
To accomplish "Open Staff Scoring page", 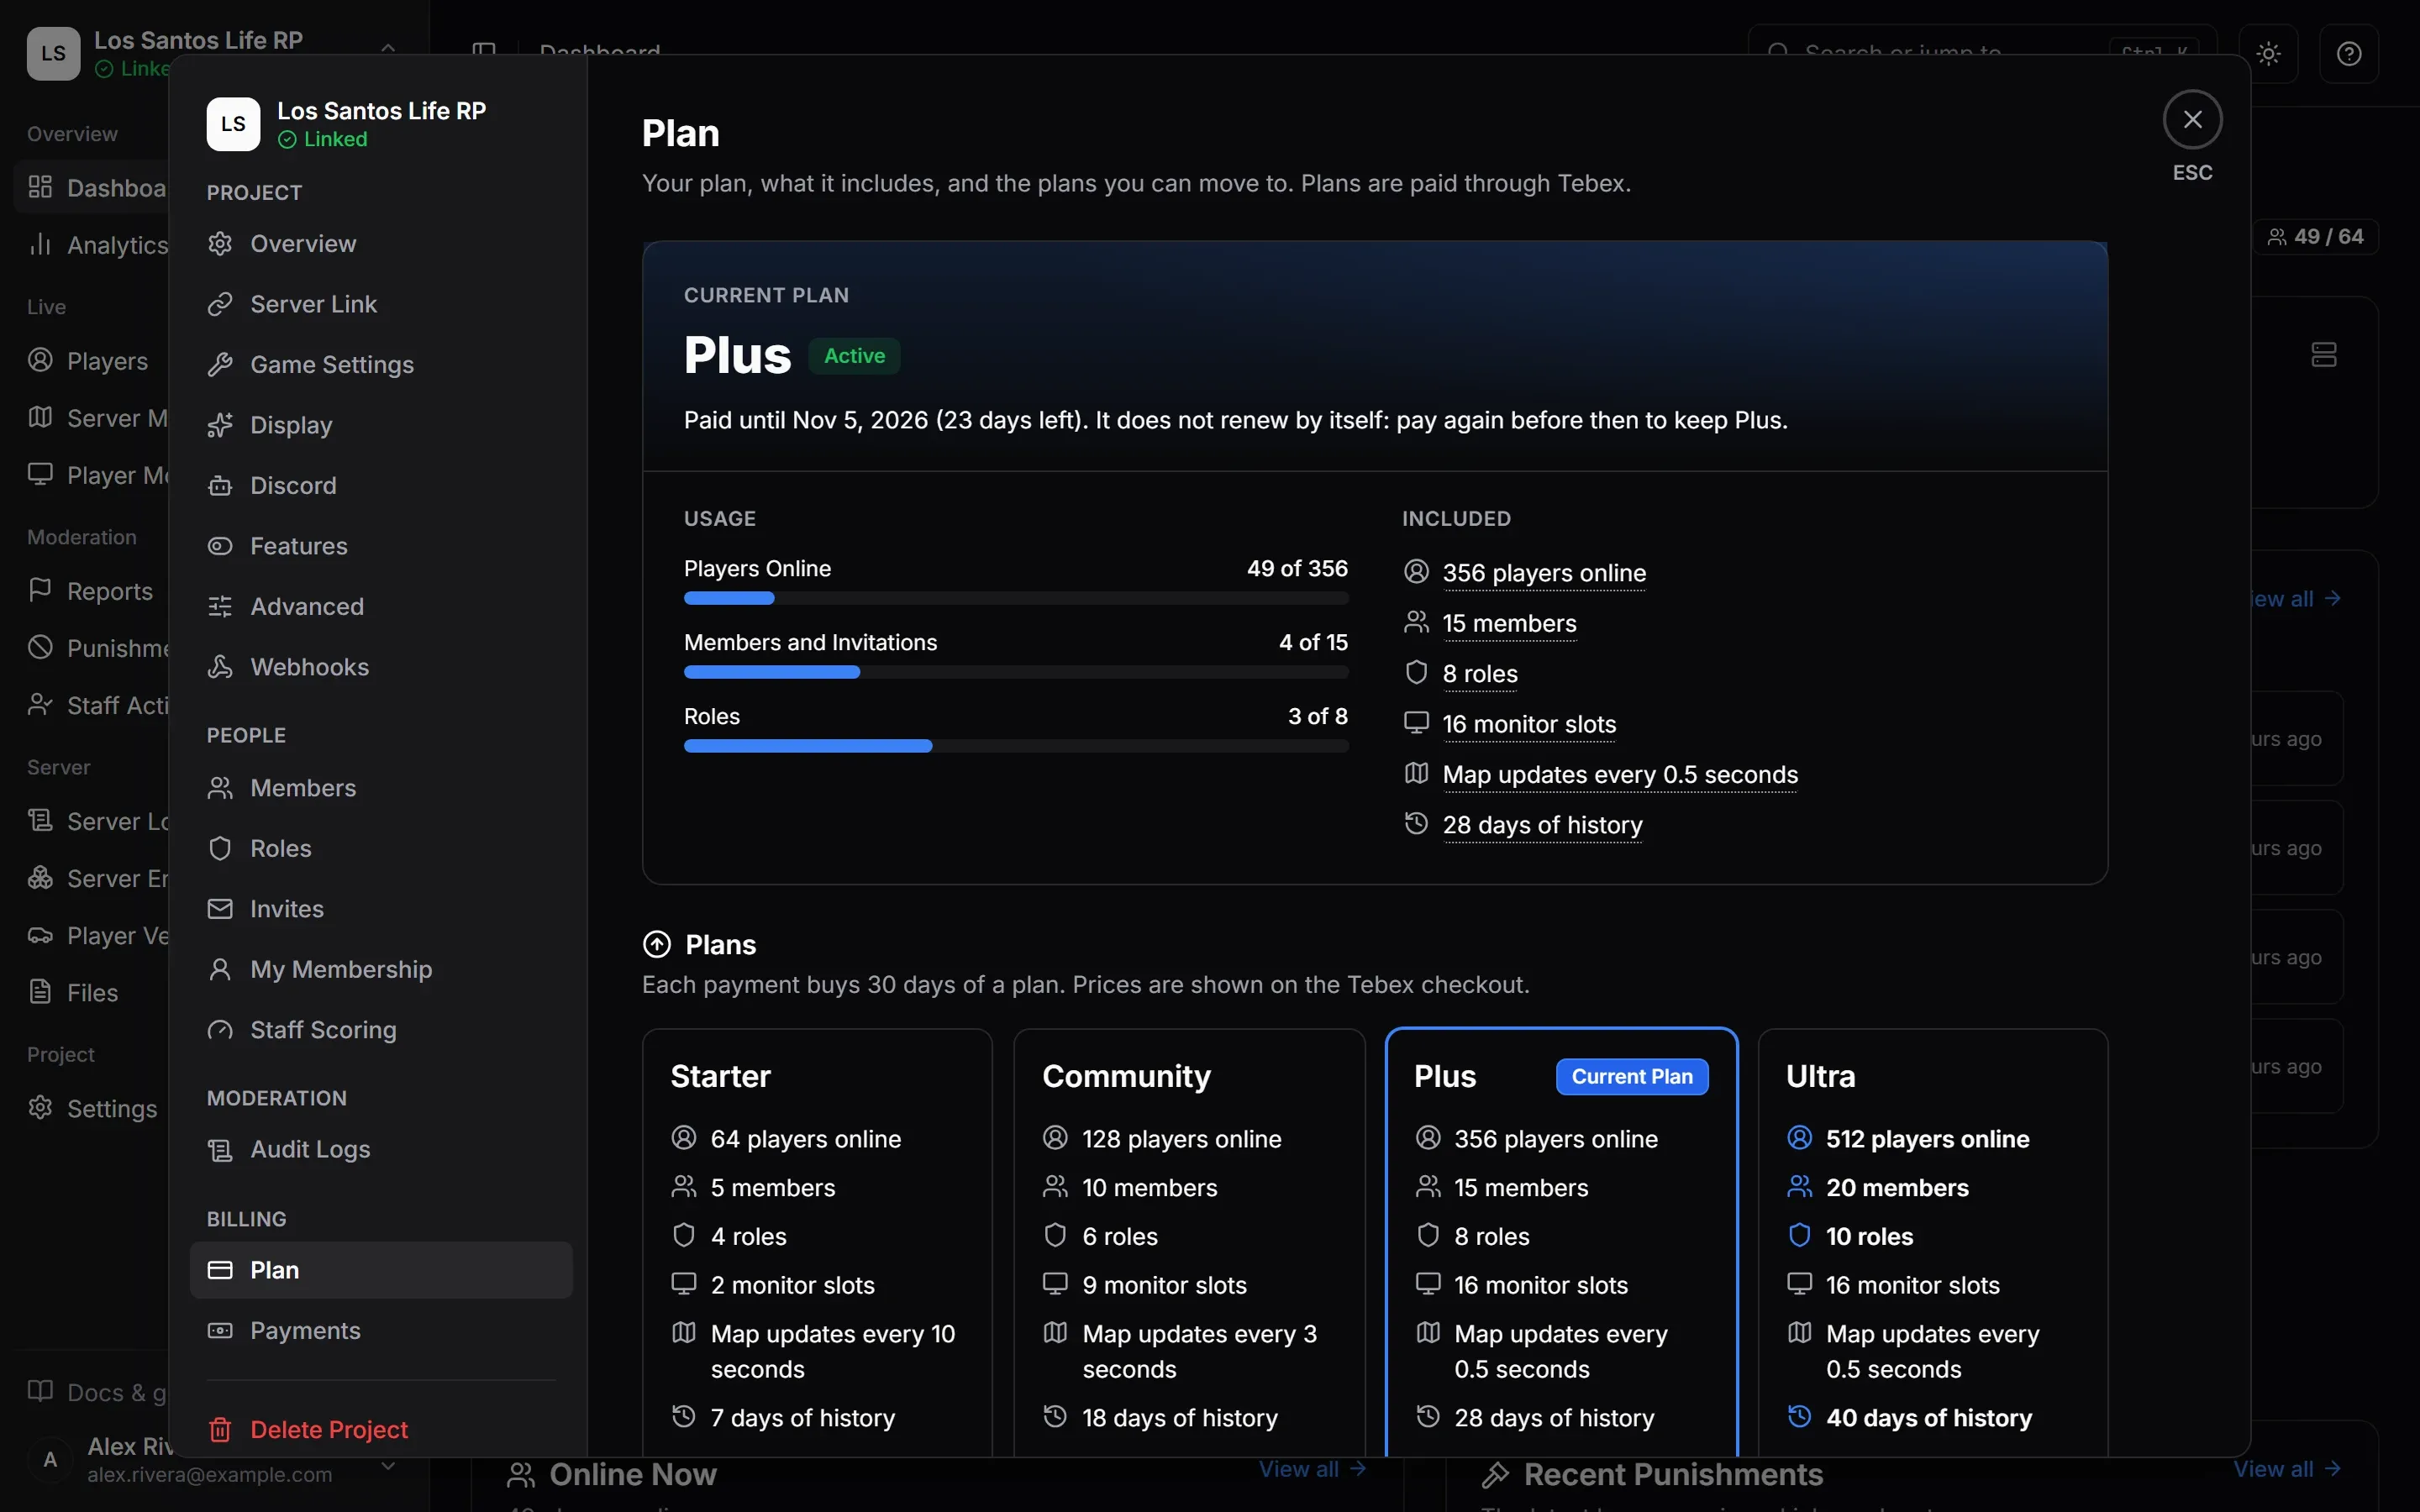I will pos(380,1030).
